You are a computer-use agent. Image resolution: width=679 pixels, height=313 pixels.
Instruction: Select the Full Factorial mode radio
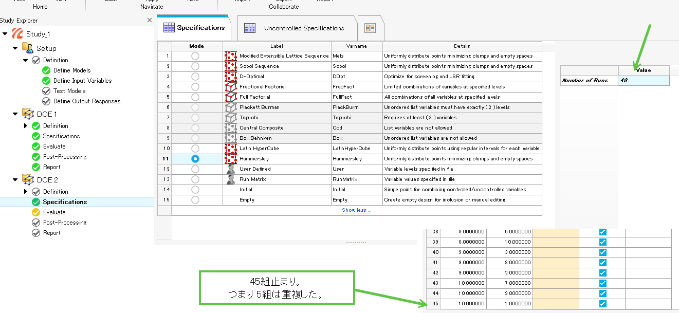pyautogui.click(x=195, y=97)
